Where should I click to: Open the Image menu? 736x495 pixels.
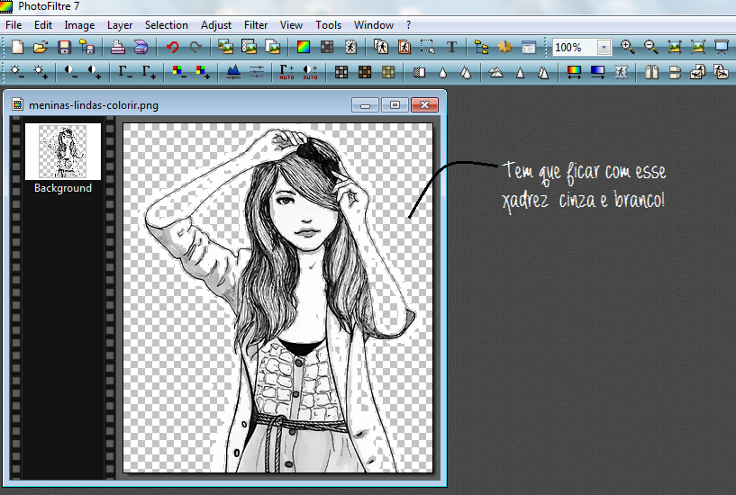(79, 25)
